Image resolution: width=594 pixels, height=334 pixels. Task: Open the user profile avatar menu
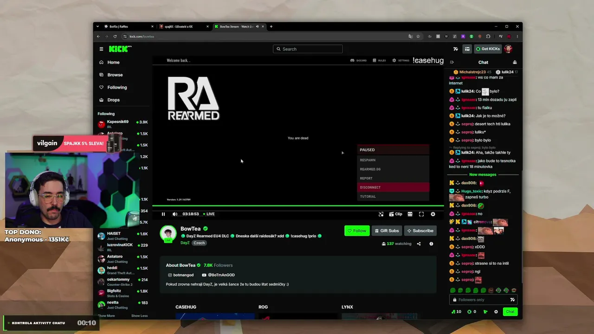[x=508, y=49]
